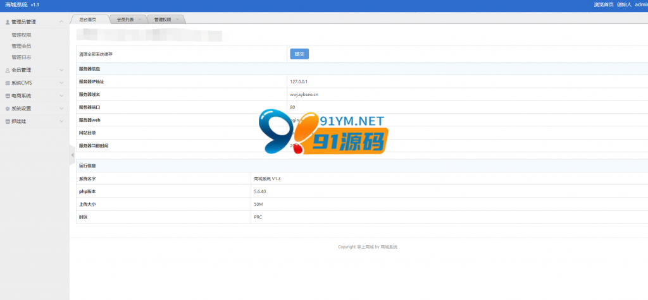This screenshot has width=648, height=300.
Task: Click the 服务器信息 section header
Action: pos(89,69)
